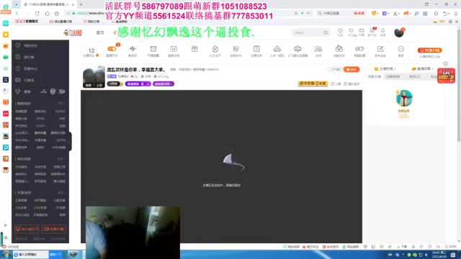461x259 pixels.
Task: Collapse the left sidebar handle
Action: (70, 142)
